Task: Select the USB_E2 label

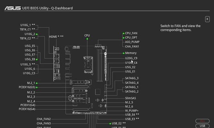Action: click(x=119, y=123)
